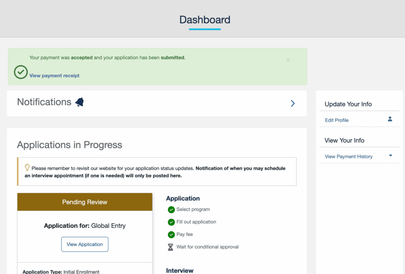The image size is (405, 274).
Task: Select the Wait for conditional approval step
Action: tap(207, 247)
